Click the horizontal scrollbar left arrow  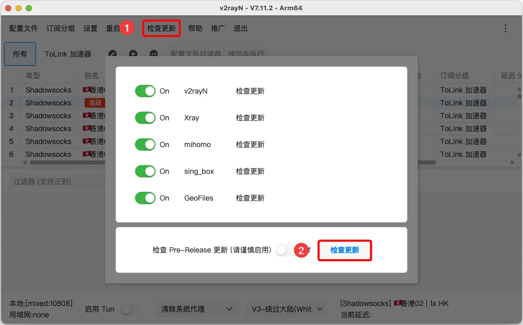(x=25, y=162)
